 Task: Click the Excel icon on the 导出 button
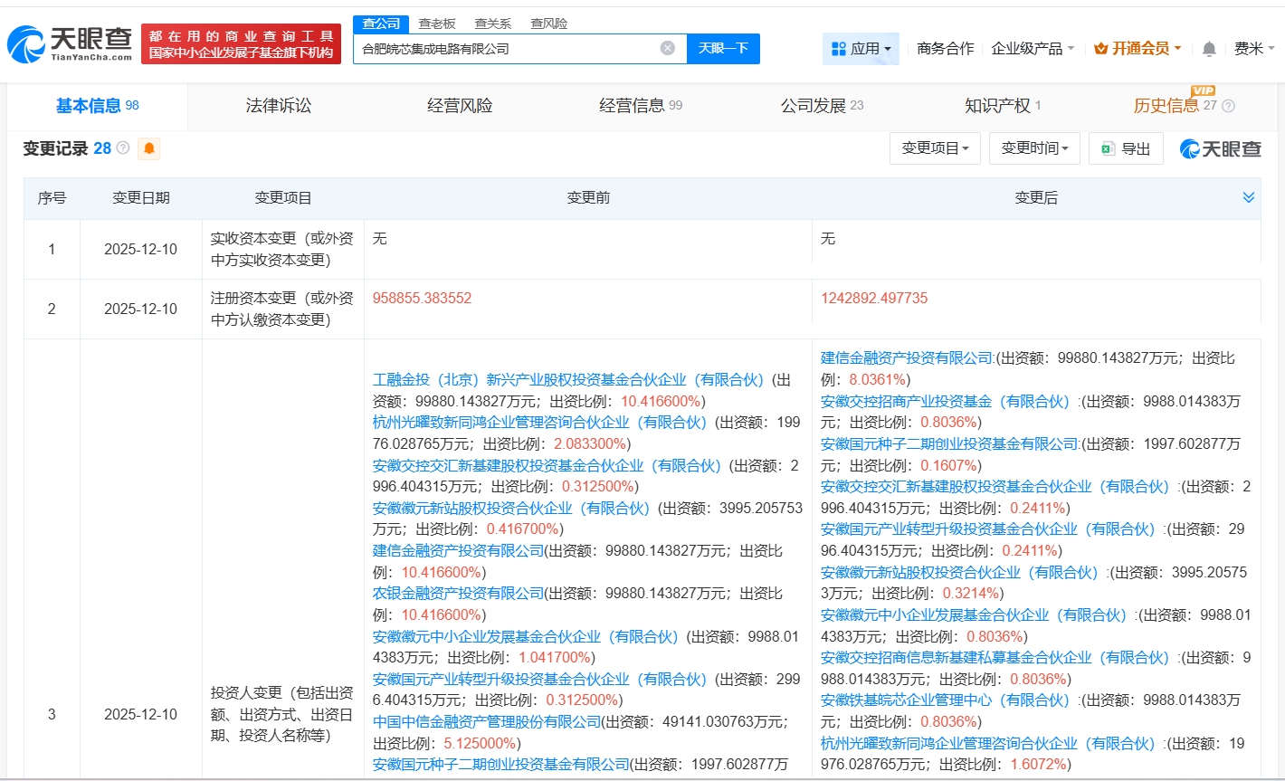pos(1108,148)
